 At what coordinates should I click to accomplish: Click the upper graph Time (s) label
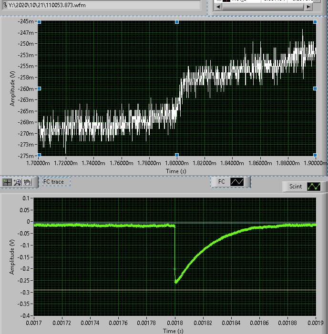point(176,171)
